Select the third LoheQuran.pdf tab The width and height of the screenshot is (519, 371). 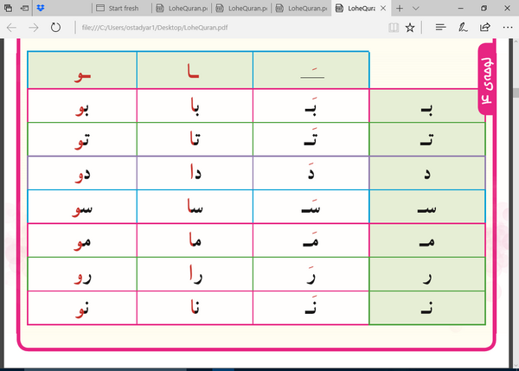point(301,9)
